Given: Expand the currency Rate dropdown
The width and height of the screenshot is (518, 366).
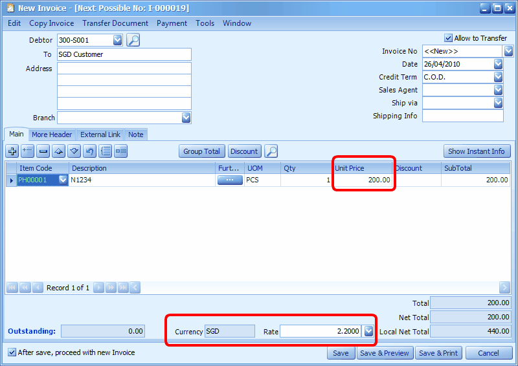Looking at the screenshot, I should (x=368, y=331).
